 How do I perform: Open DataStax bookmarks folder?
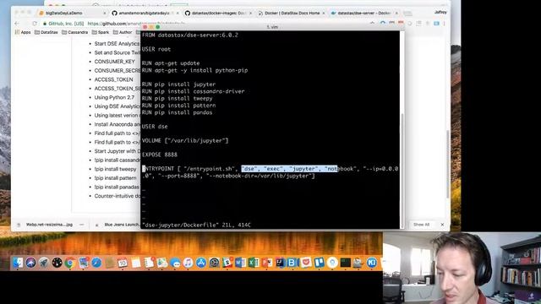(46, 32)
